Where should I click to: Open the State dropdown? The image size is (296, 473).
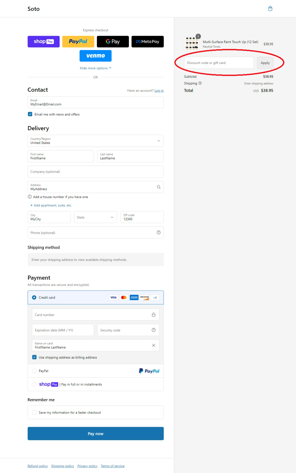(x=95, y=217)
